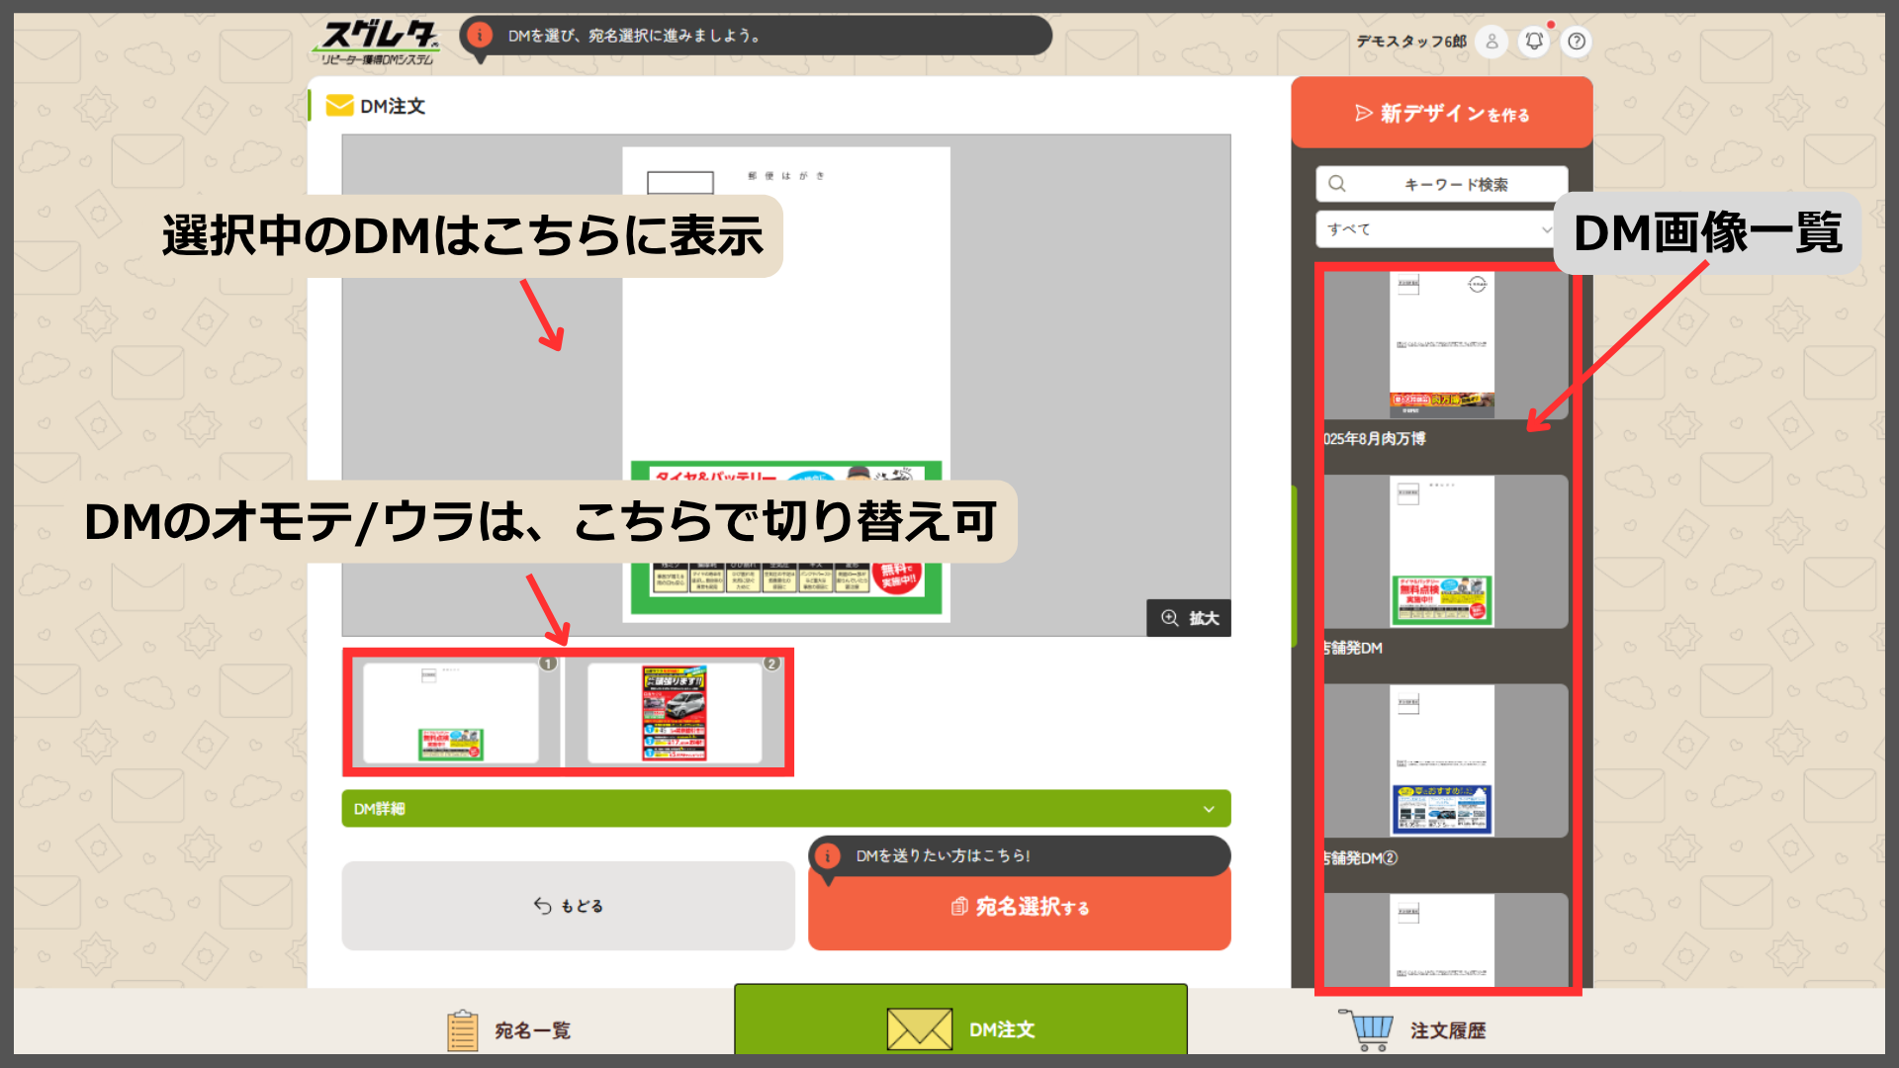The height and width of the screenshot is (1068, 1899).
Task: Click the もどる back button
Action: click(x=568, y=906)
